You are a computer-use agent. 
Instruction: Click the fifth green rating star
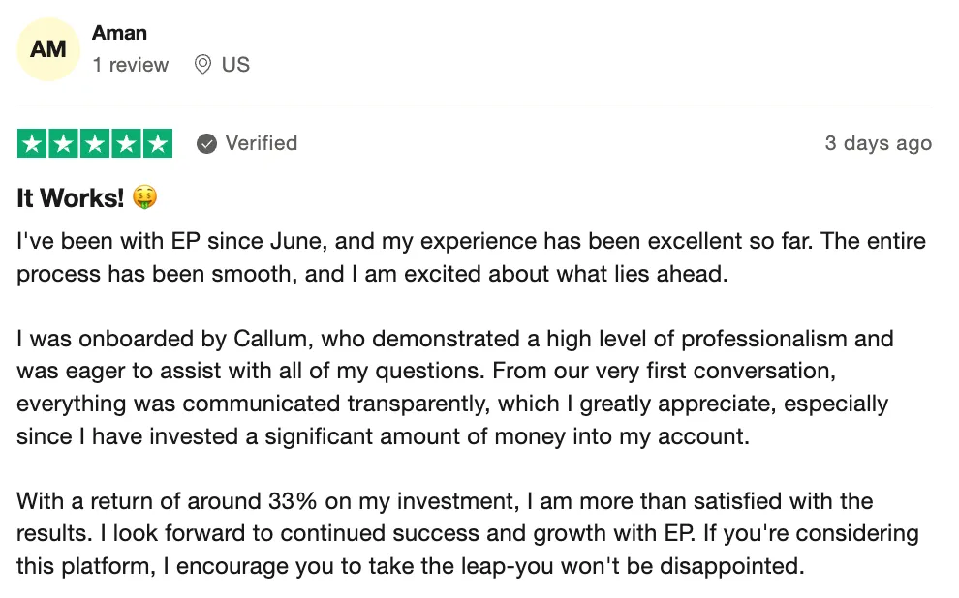click(x=158, y=143)
